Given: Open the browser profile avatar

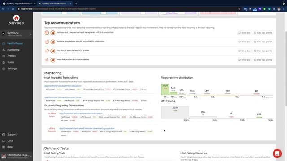Looking at the screenshot, I should point(279,9).
